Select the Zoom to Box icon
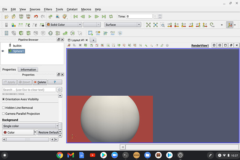The height and width of the screenshot is (160, 240). click(162, 25)
